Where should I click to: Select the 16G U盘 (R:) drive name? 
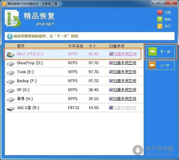point(28,107)
